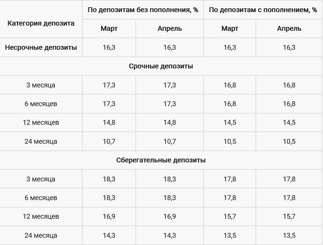Click "Апрель" under deposits с пополнением

[289, 29]
